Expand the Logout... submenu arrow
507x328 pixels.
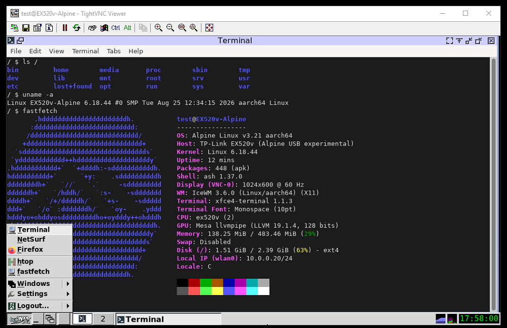pos(68,306)
